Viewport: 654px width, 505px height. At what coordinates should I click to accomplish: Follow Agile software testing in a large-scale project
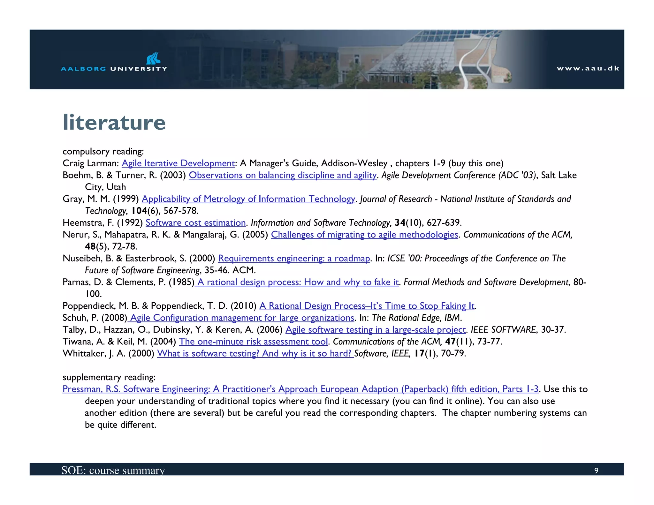click(375, 330)
